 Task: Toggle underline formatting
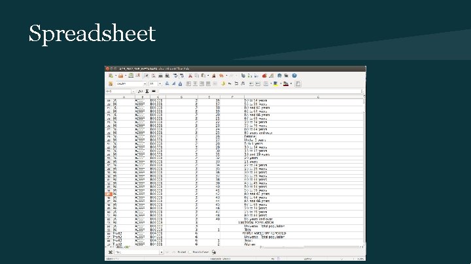click(x=181, y=84)
